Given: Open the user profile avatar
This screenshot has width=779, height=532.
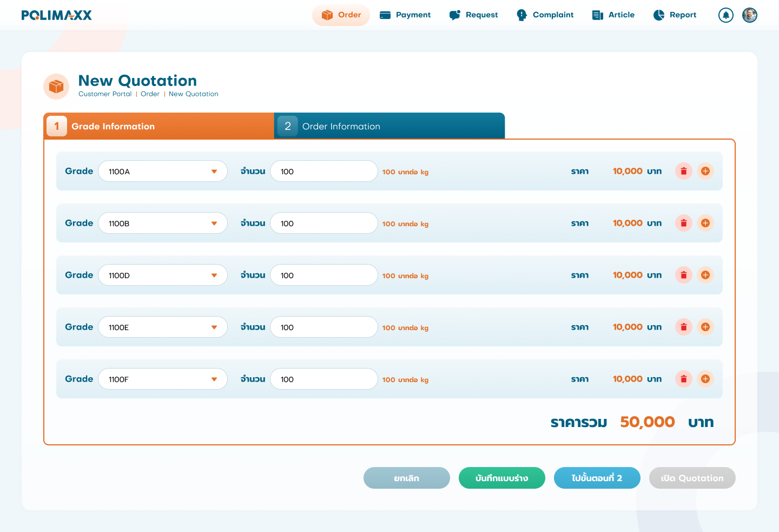Looking at the screenshot, I should coord(749,15).
